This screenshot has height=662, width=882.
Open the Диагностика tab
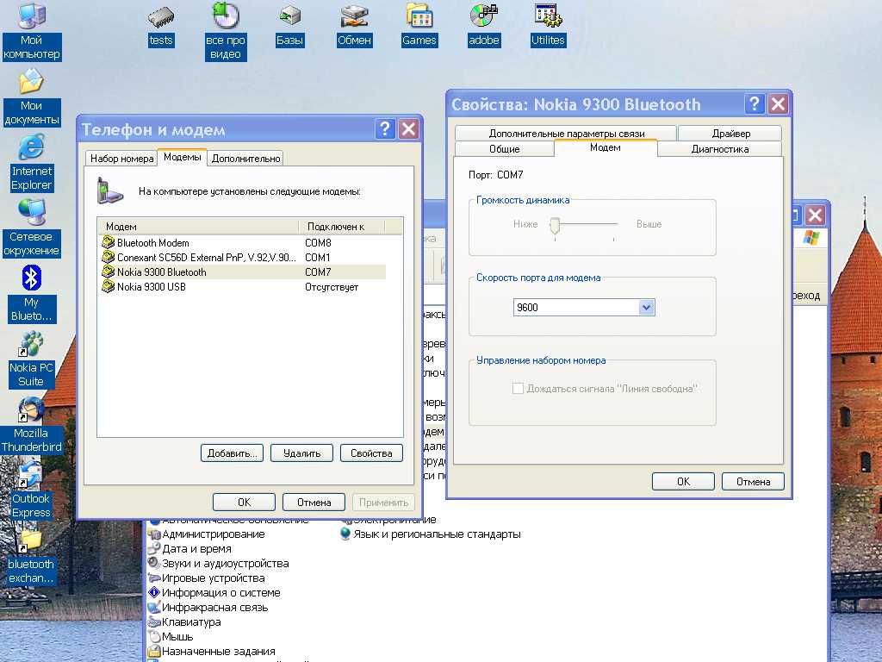coord(720,149)
